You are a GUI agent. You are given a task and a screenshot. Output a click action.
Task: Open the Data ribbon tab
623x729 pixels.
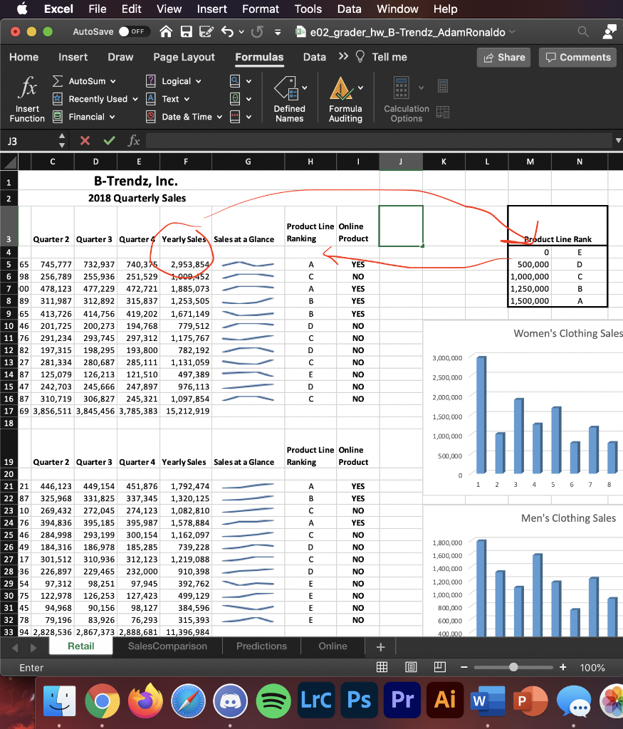[314, 57]
